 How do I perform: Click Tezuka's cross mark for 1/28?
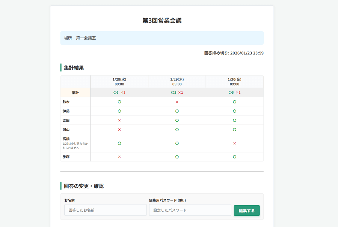(x=119, y=157)
